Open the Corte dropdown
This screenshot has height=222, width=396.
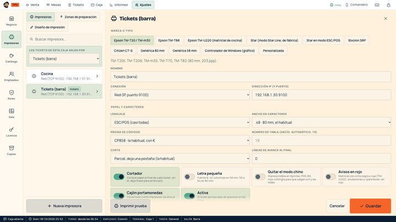tap(180, 158)
